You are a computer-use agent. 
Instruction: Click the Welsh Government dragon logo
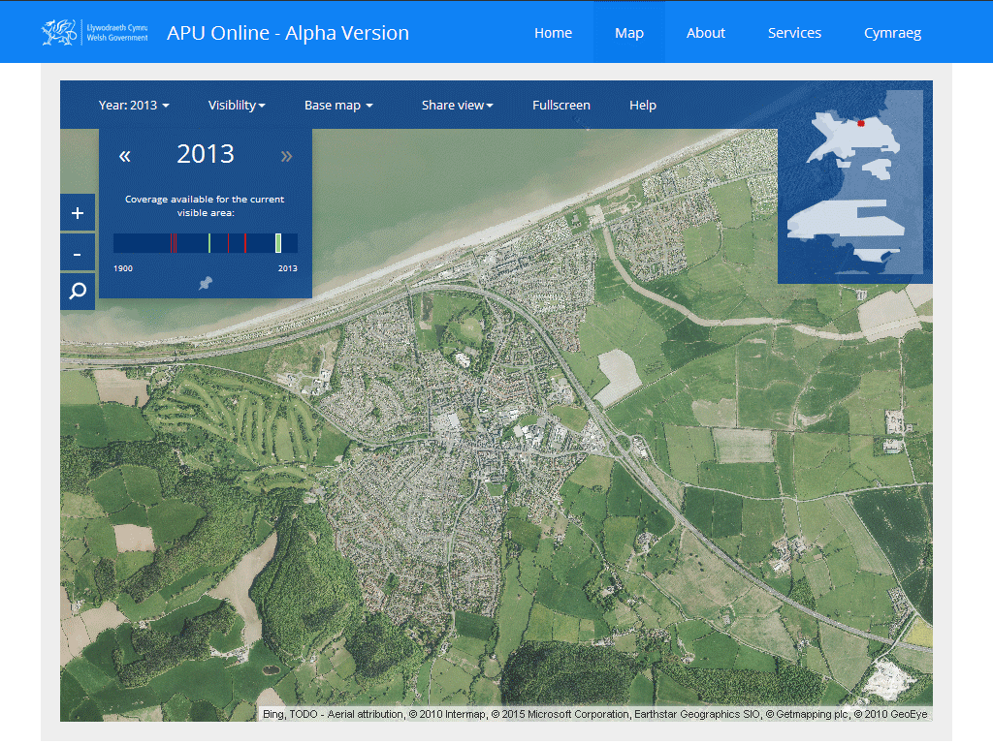[60, 31]
